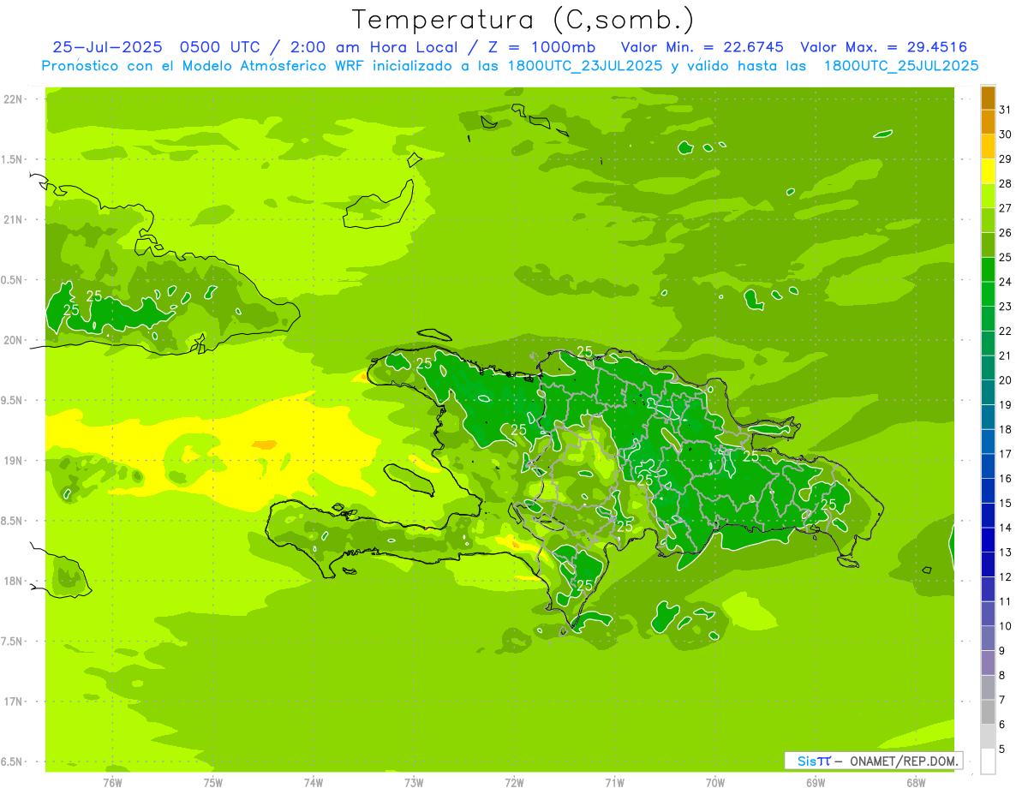Click dark blue legend swatch between 13 and 14

(x=988, y=540)
